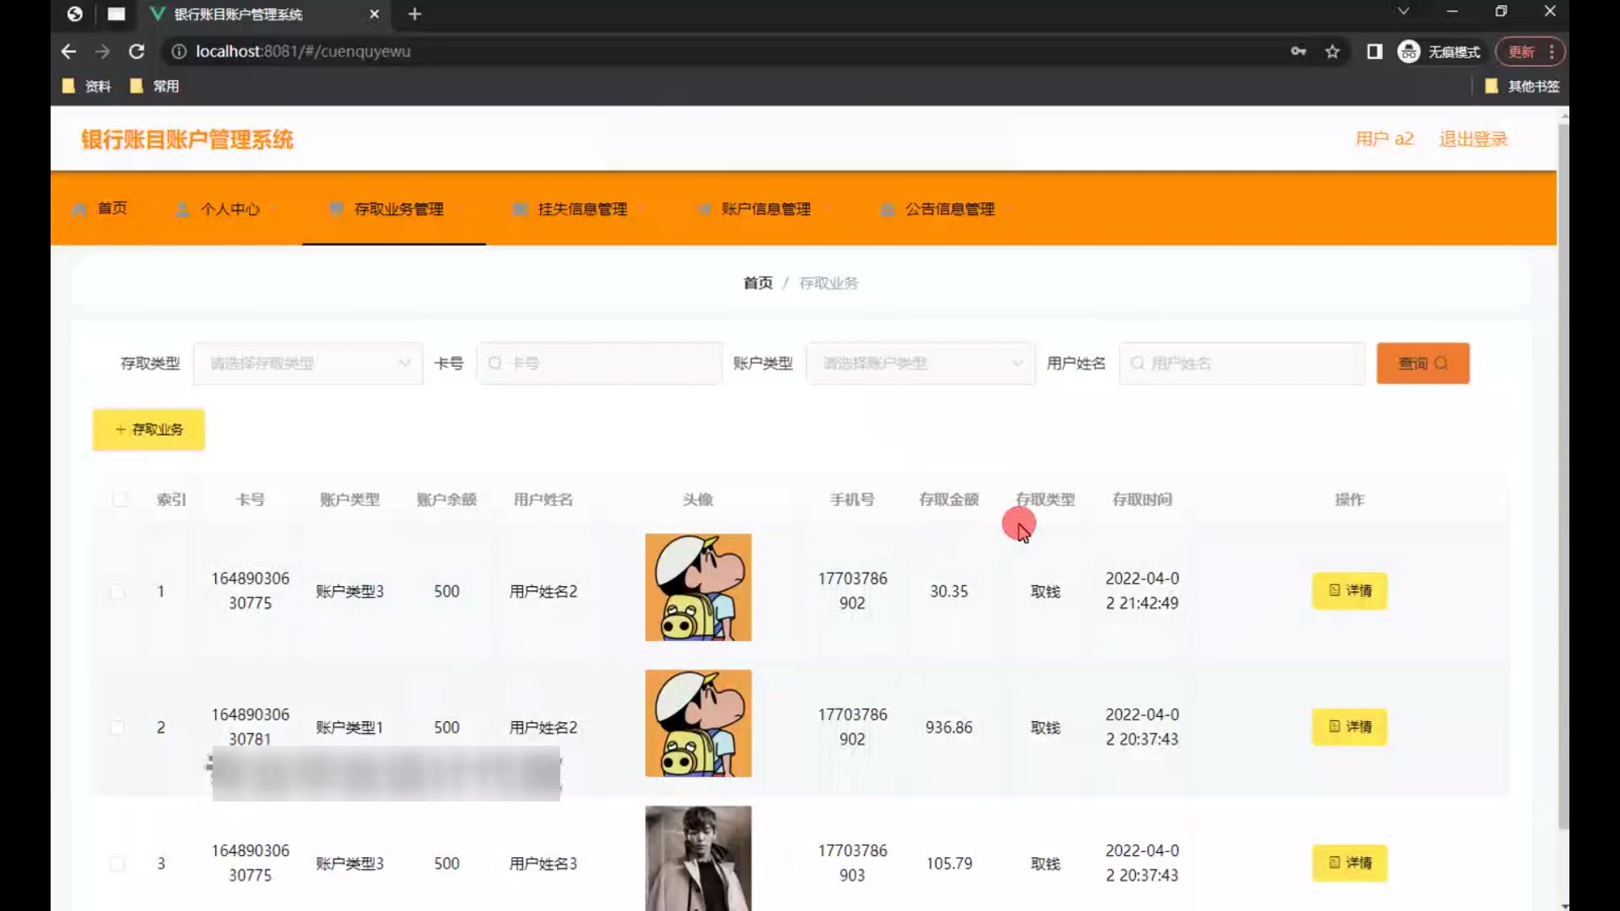
Task: Click the icon beside 账户信息管理
Action: 704,209
